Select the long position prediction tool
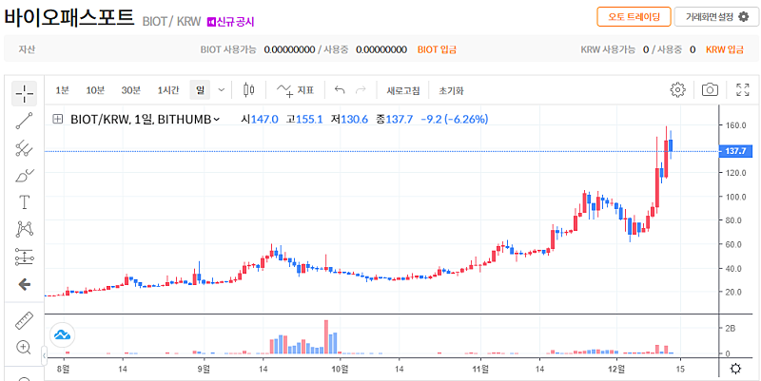The height and width of the screenshot is (381, 761). (x=25, y=257)
